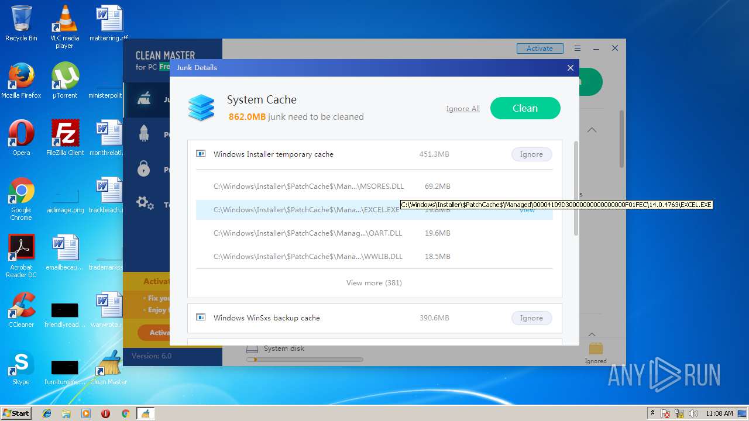Select the Privacy lock sidebar icon
This screenshot has width=749, height=421.
(143, 169)
